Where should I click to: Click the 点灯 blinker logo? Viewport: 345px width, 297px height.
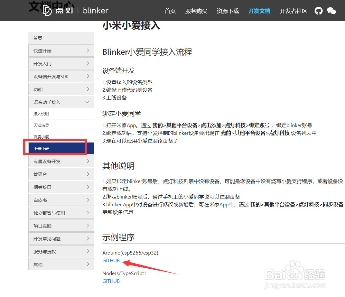pos(75,11)
